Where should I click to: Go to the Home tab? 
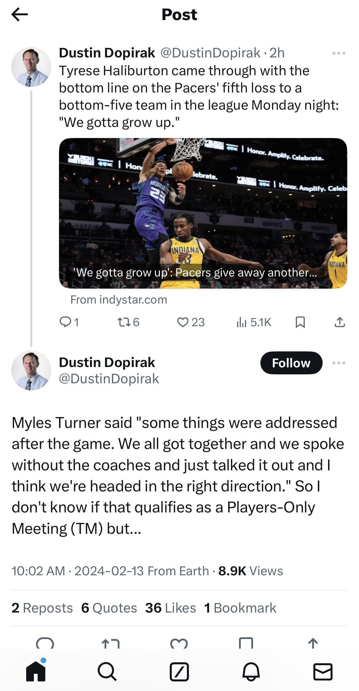pos(36,671)
